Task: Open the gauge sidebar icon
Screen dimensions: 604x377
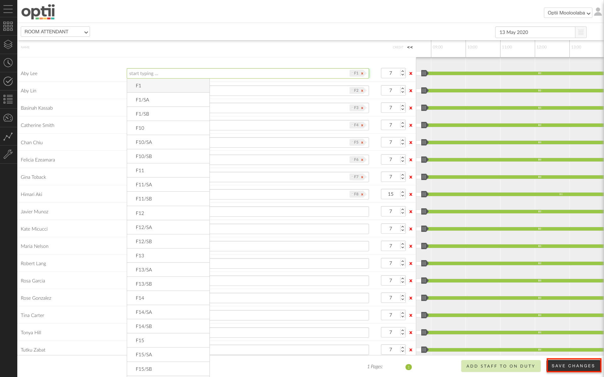Action: [x=8, y=118]
